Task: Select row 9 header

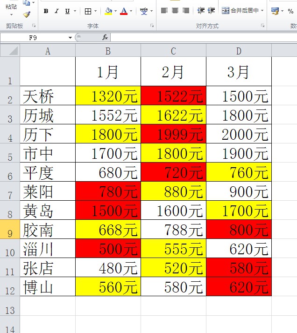Action: pos(10,229)
